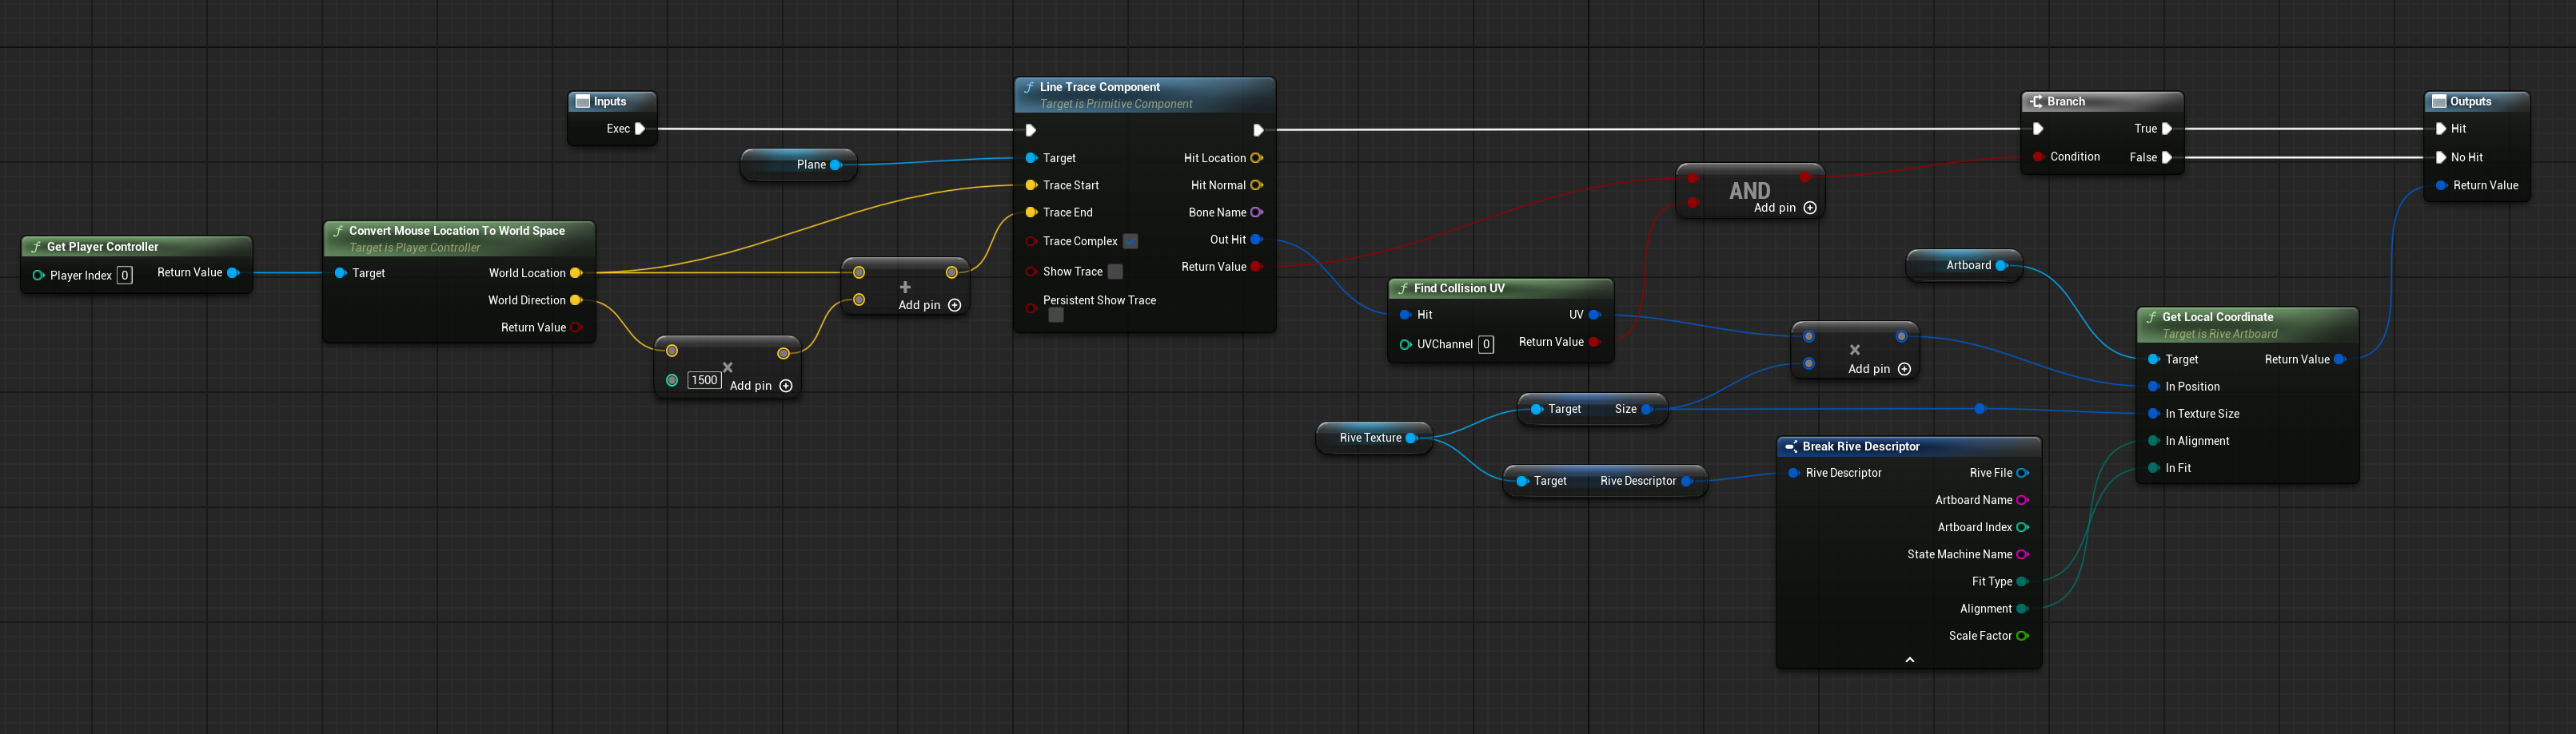Viewport: 2576px width, 734px height.
Task: Click the Branch node header icon
Action: coord(2037,101)
